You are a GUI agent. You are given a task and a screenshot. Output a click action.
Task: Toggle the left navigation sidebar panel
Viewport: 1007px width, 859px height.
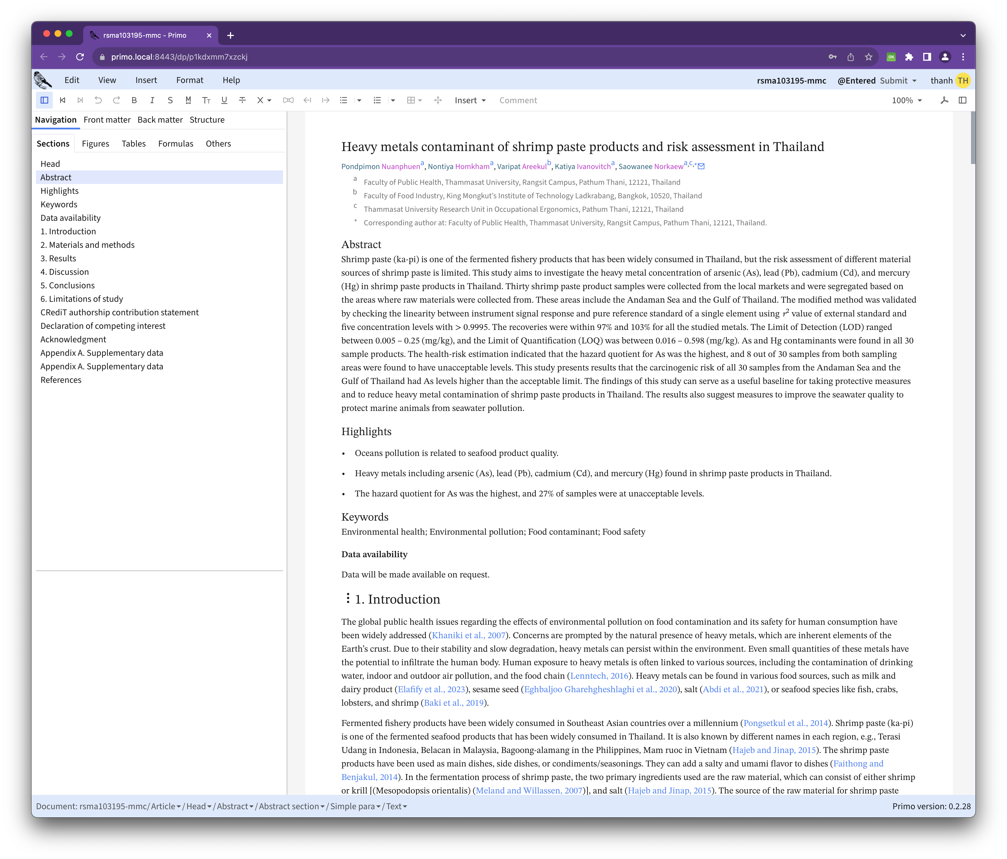(x=44, y=100)
